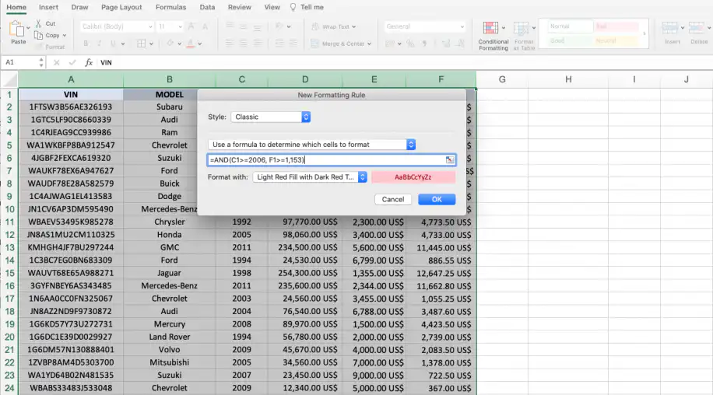Open Format as Table gallery
This screenshot has height=395, width=713.
524,36
